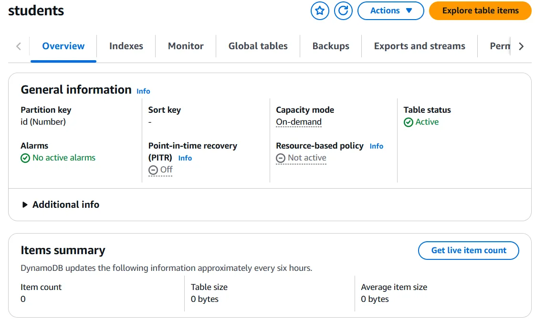535x332 pixels.
Task: Click the No active alarms icon
Action: pyautogui.click(x=25, y=158)
